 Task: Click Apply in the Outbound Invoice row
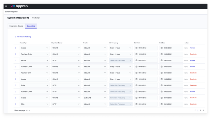coord(186,98)
